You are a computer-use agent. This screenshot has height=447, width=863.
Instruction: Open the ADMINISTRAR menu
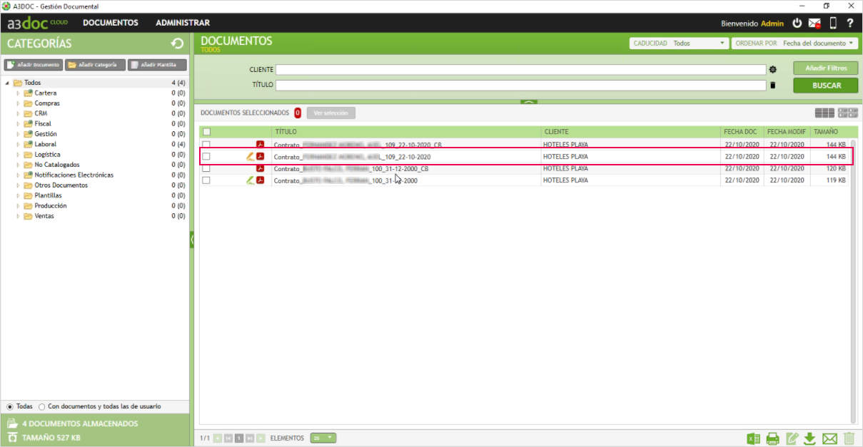[x=183, y=23]
